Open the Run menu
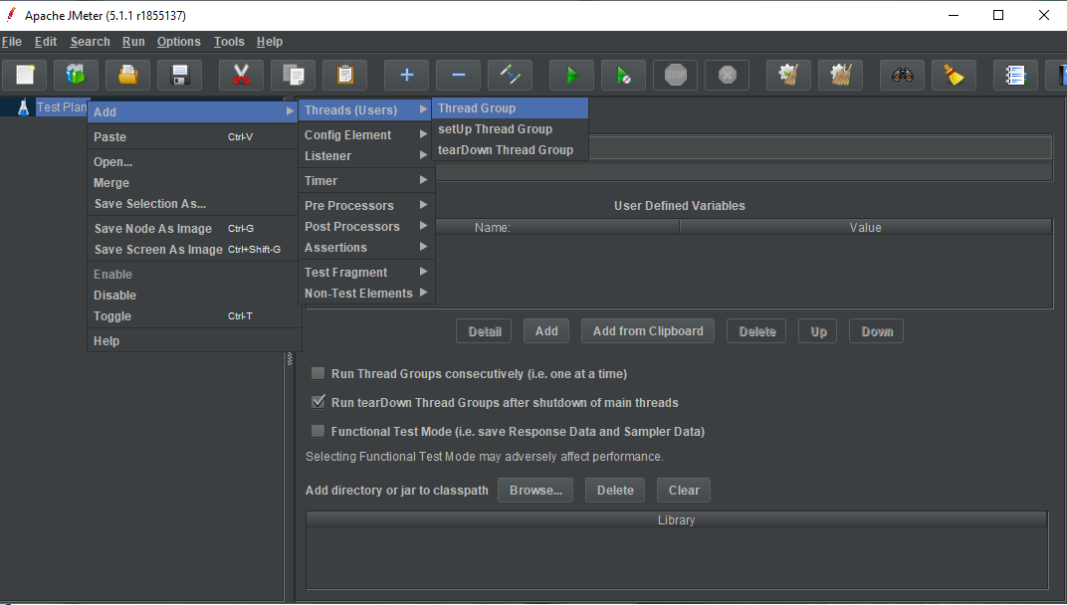Viewport: 1067px width, 605px height. (x=133, y=42)
